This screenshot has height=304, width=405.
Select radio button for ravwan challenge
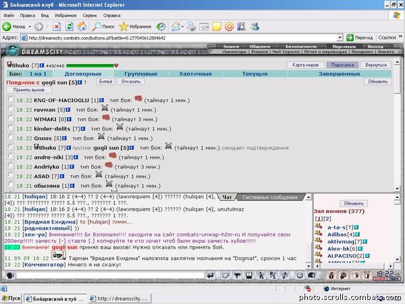pos(10,109)
